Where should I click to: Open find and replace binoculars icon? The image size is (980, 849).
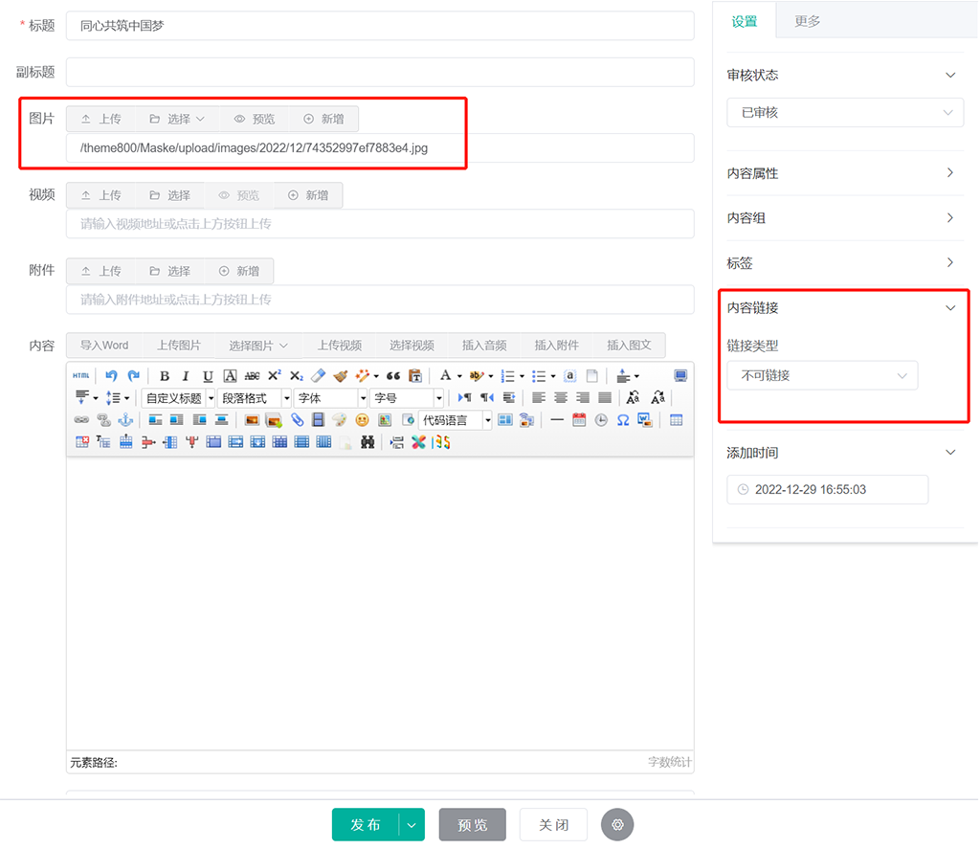click(x=367, y=442)
